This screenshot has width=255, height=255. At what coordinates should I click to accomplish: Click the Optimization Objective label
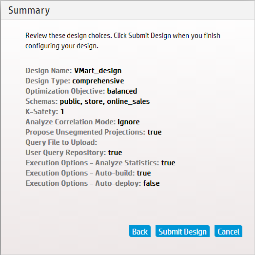(65, 91)
